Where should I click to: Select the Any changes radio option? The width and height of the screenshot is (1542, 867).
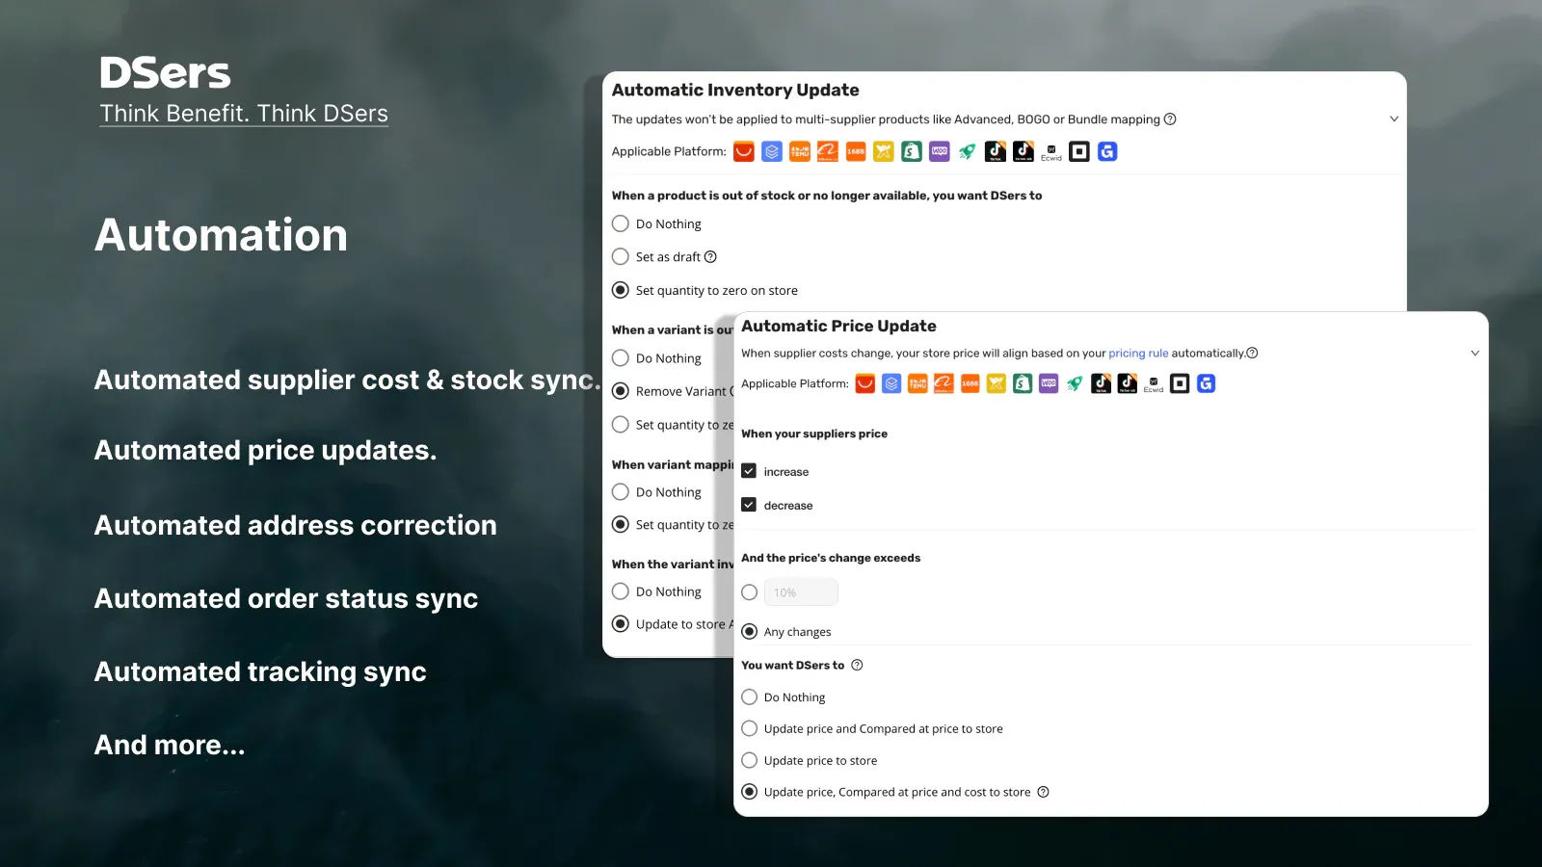coord(749,632)
